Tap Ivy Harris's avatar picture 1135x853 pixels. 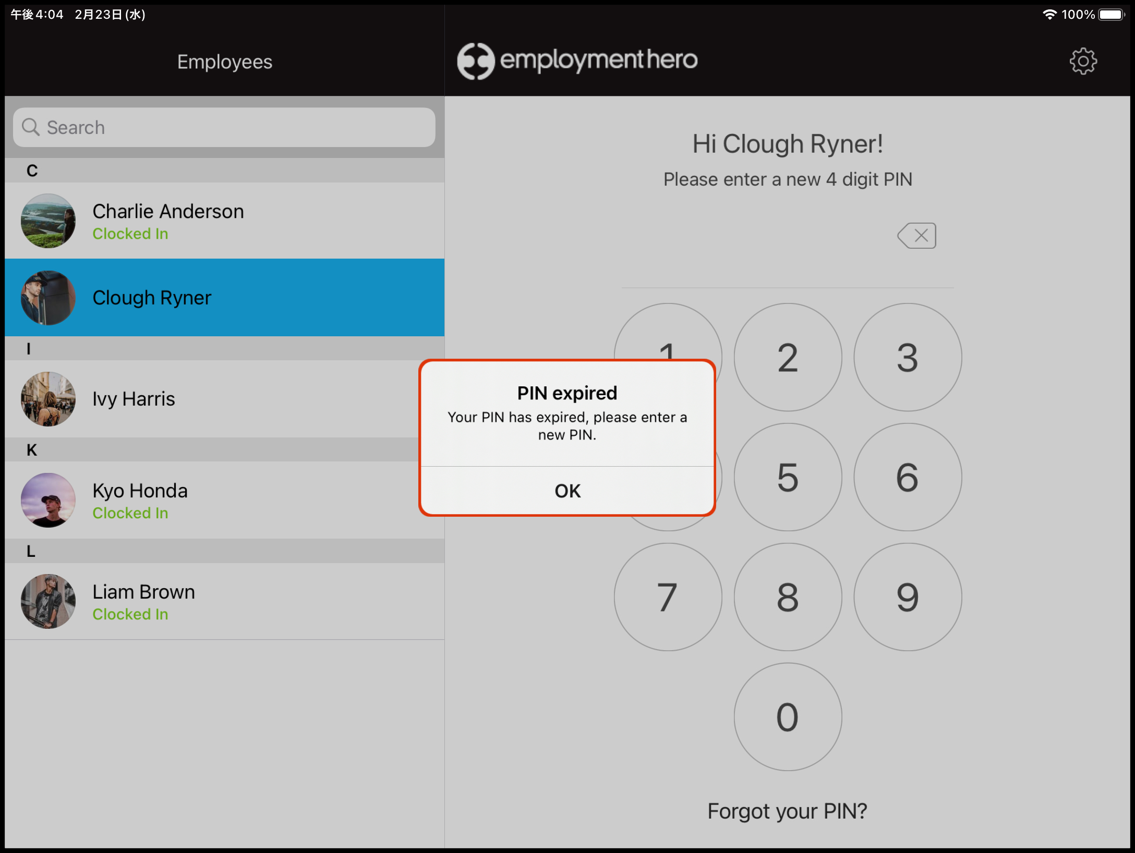[48, 399]
